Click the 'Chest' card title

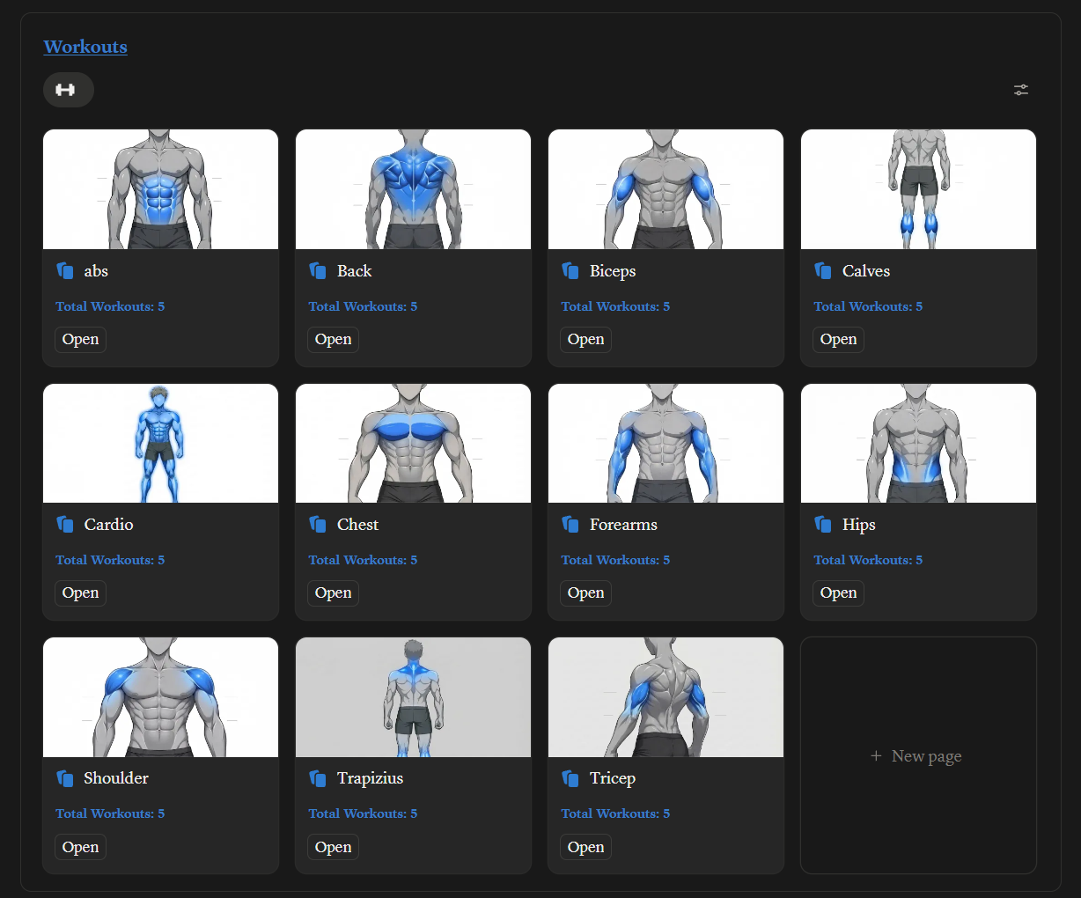[357, 525]
